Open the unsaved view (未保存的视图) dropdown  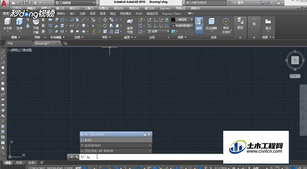(182, 25)
